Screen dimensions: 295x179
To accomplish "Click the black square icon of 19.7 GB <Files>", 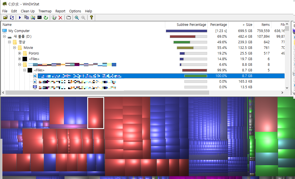I will point(25,59).
